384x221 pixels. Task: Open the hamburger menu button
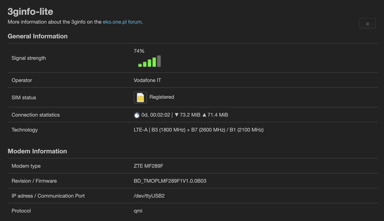click(x=367, y=24)
